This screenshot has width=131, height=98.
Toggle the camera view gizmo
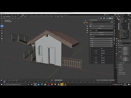pyautogui.click(x=87, y=30)
